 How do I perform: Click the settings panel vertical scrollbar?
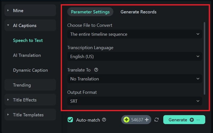[x=204, y=58]
